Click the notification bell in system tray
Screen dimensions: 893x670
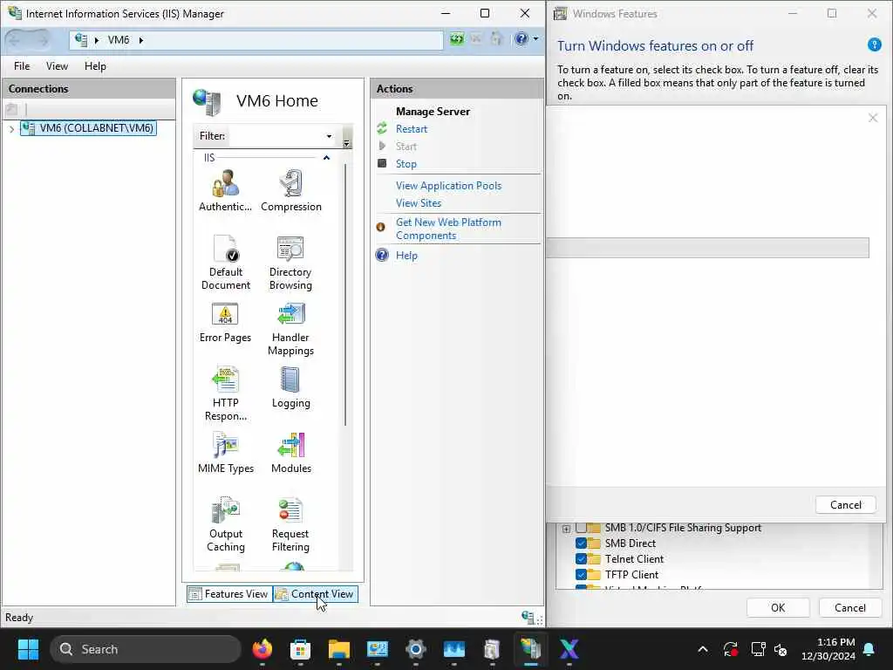pos(869,649)
